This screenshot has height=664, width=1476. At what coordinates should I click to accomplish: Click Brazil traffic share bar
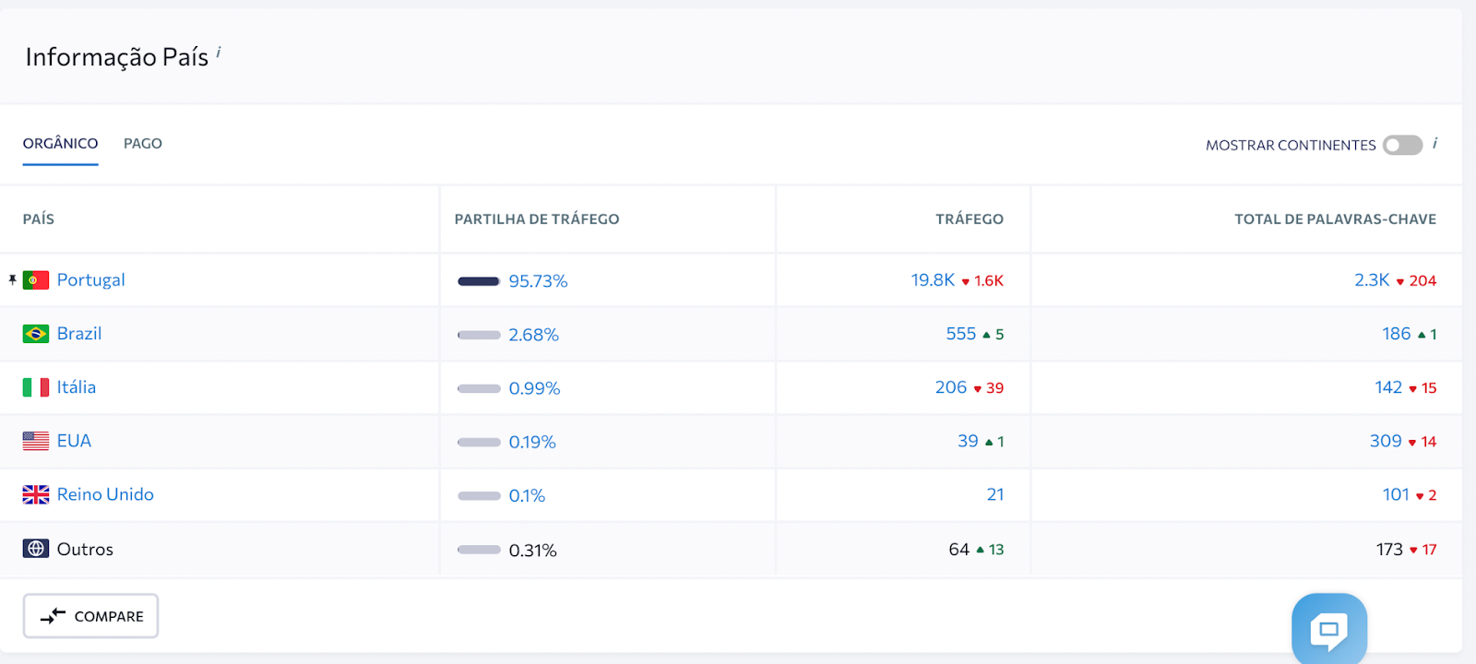[x=479, y=335]
